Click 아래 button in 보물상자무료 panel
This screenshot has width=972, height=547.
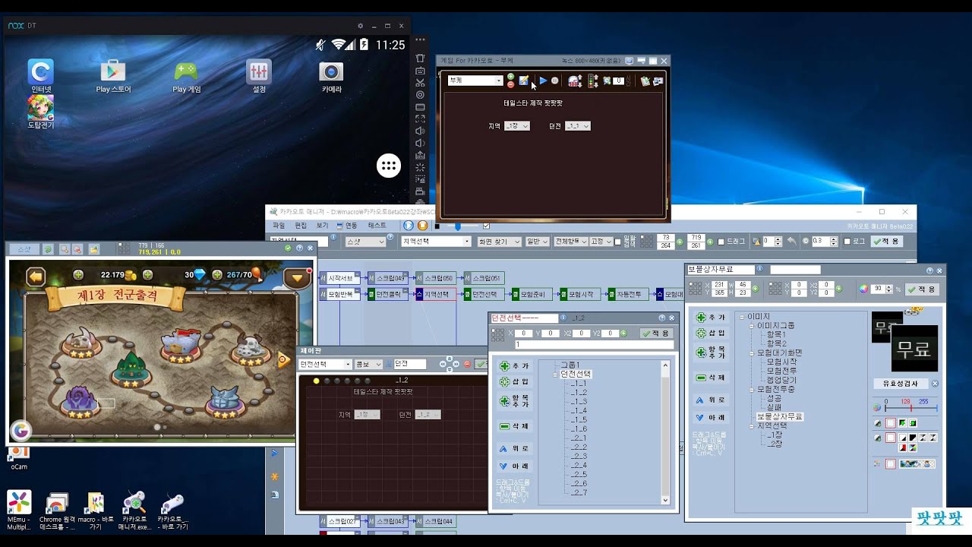pyautogui.click(x=711, y=417)
